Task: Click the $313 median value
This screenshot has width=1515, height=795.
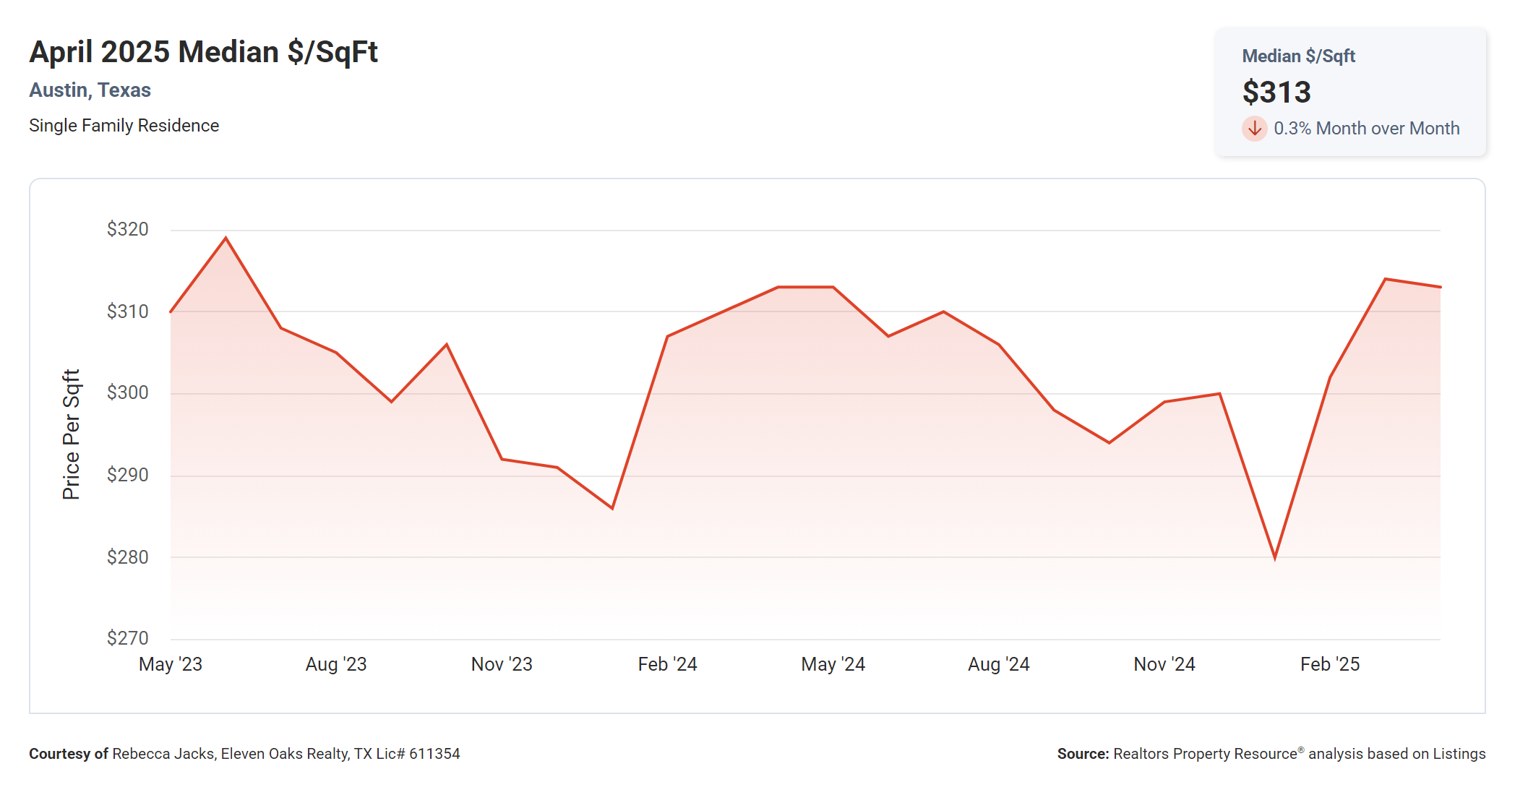Action: tap(1276, 93)
